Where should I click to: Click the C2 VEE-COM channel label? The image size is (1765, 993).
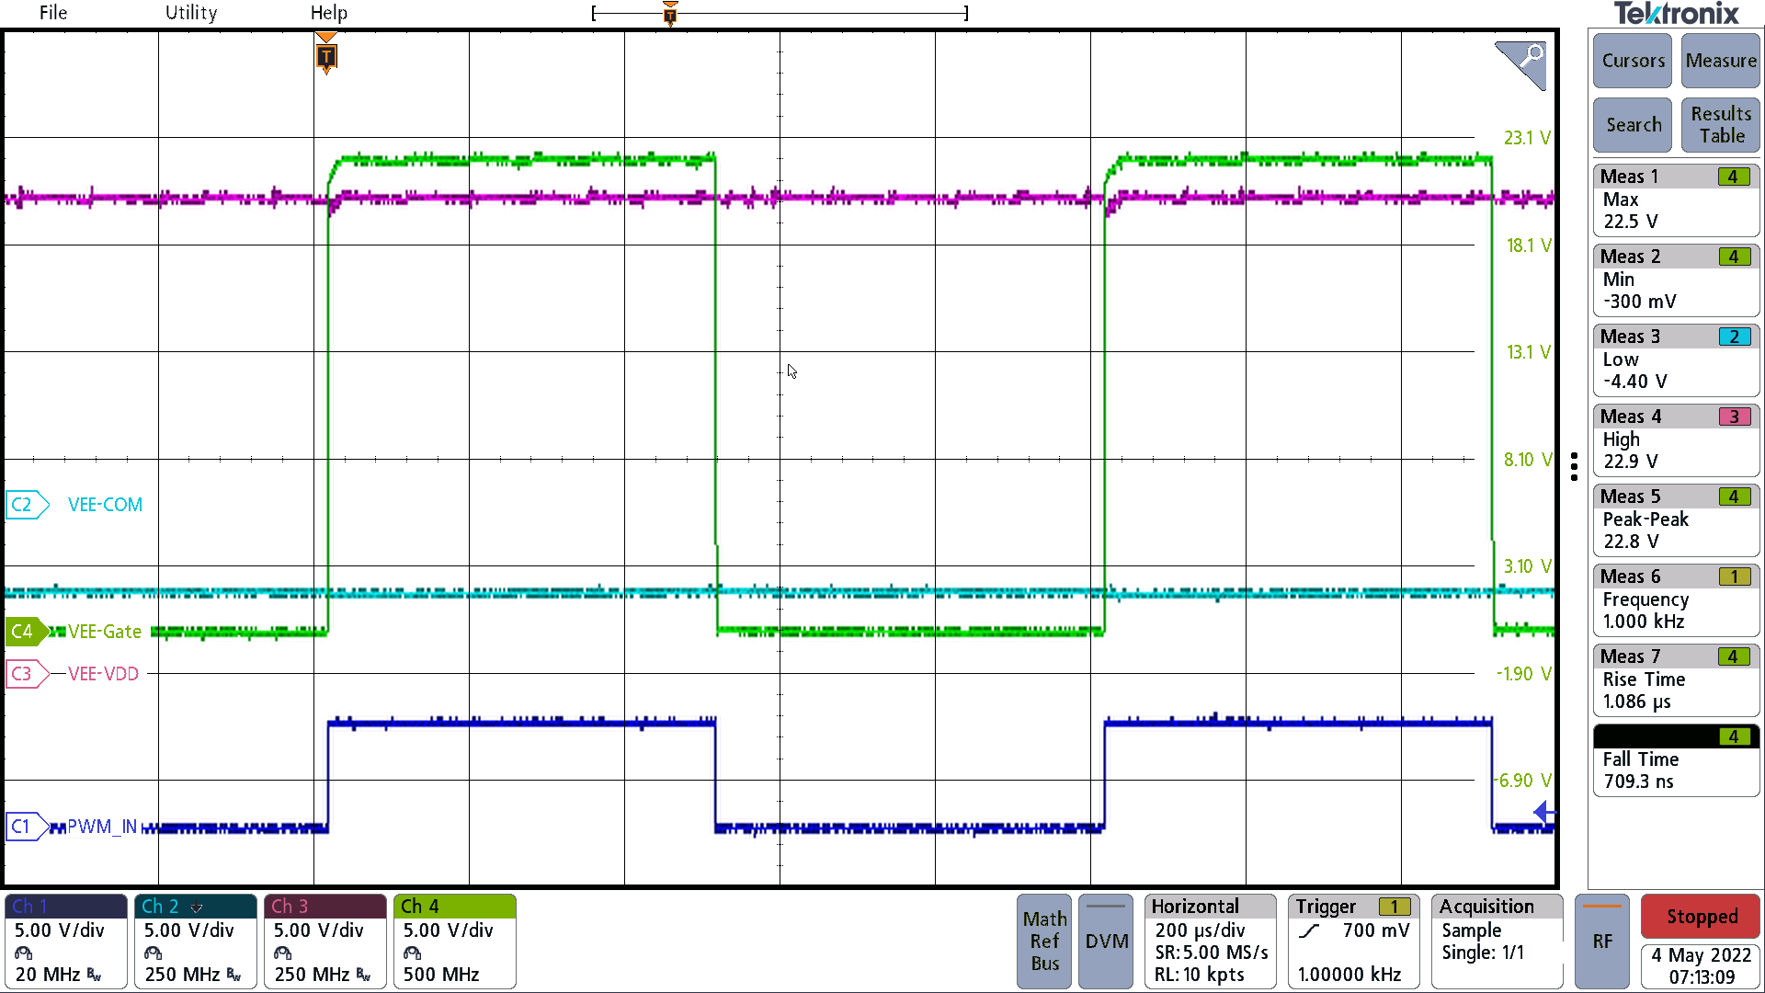click(27, 504)
